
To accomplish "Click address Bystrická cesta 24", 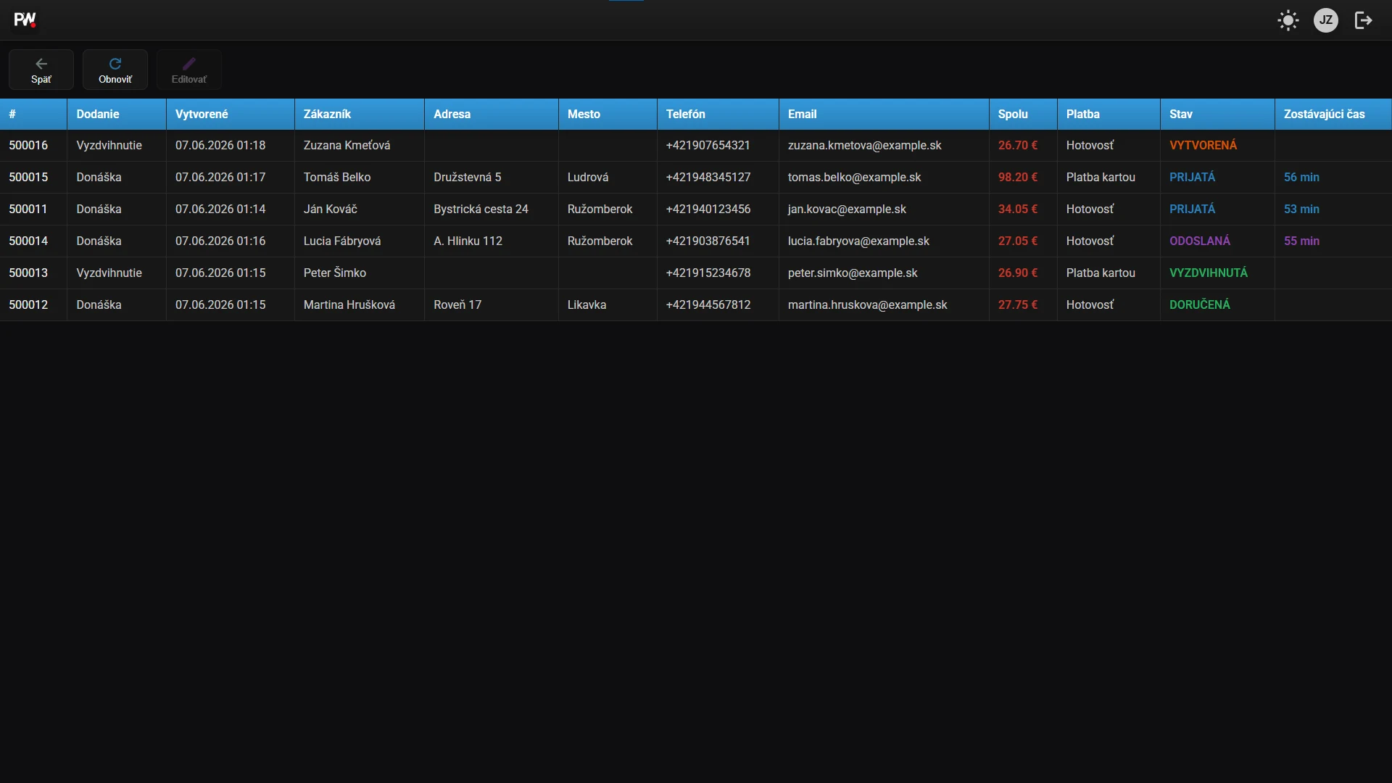I will (x=481, y=209).
